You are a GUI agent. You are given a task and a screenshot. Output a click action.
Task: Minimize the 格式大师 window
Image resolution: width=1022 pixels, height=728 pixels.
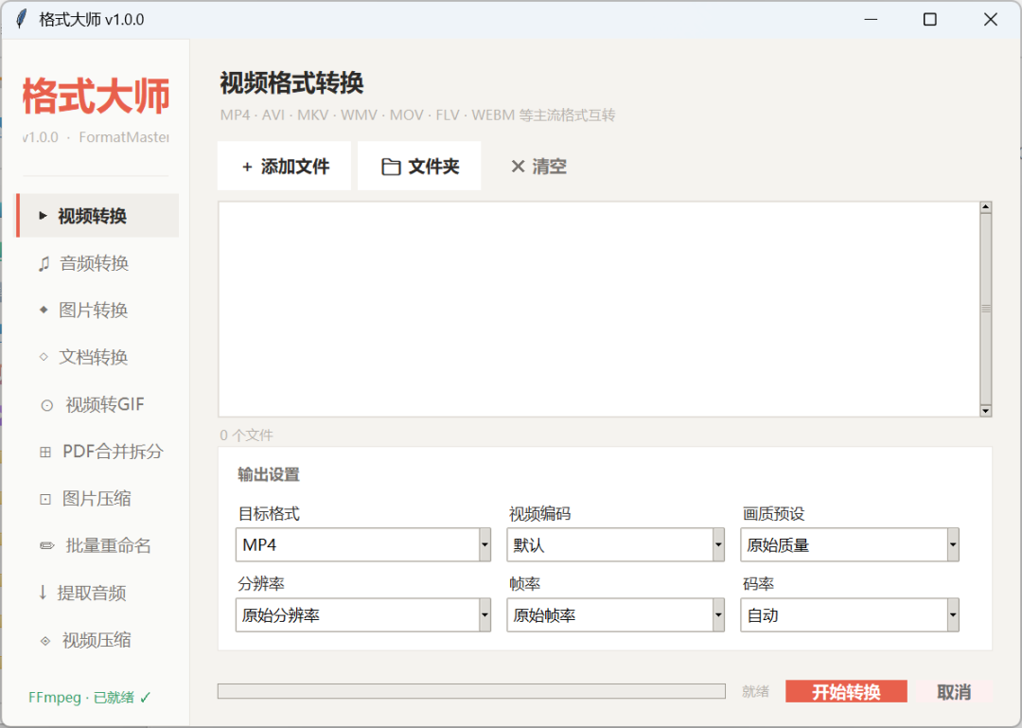(871, 20)
